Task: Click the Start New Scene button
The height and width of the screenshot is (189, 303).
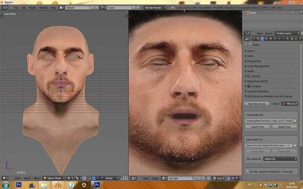Action: click(x=257, y=104)
